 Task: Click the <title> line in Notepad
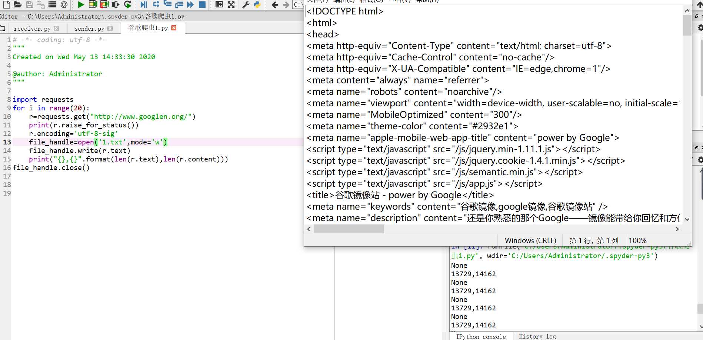400,195
